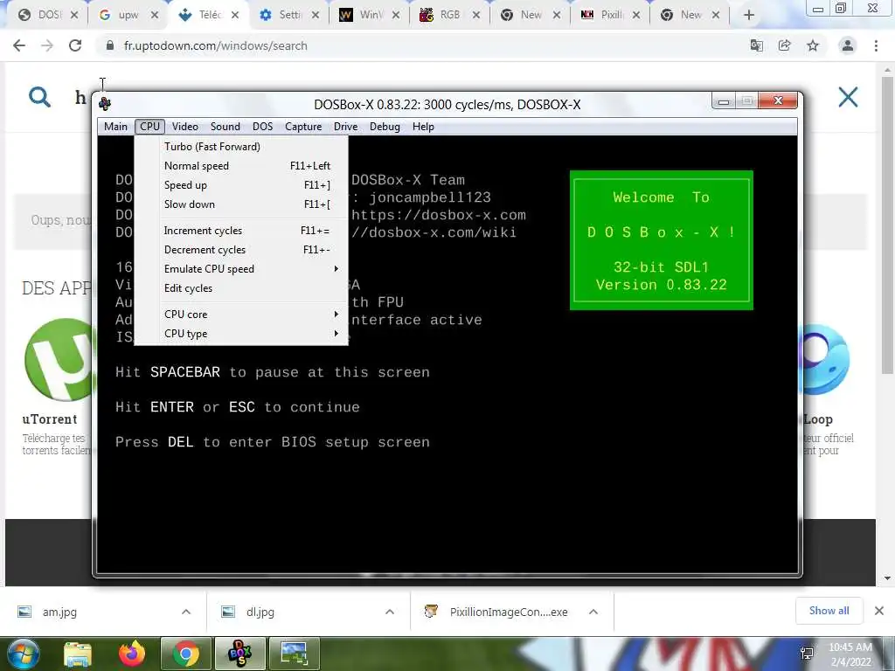Viewport: 895px width, 671px height.
Task: Open the Chrome profile avatar
Action: pyautogui.click(x=848, y=45)
